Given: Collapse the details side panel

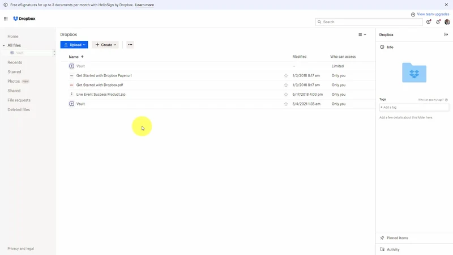Looking at the screenshot, I should [446, 35].
